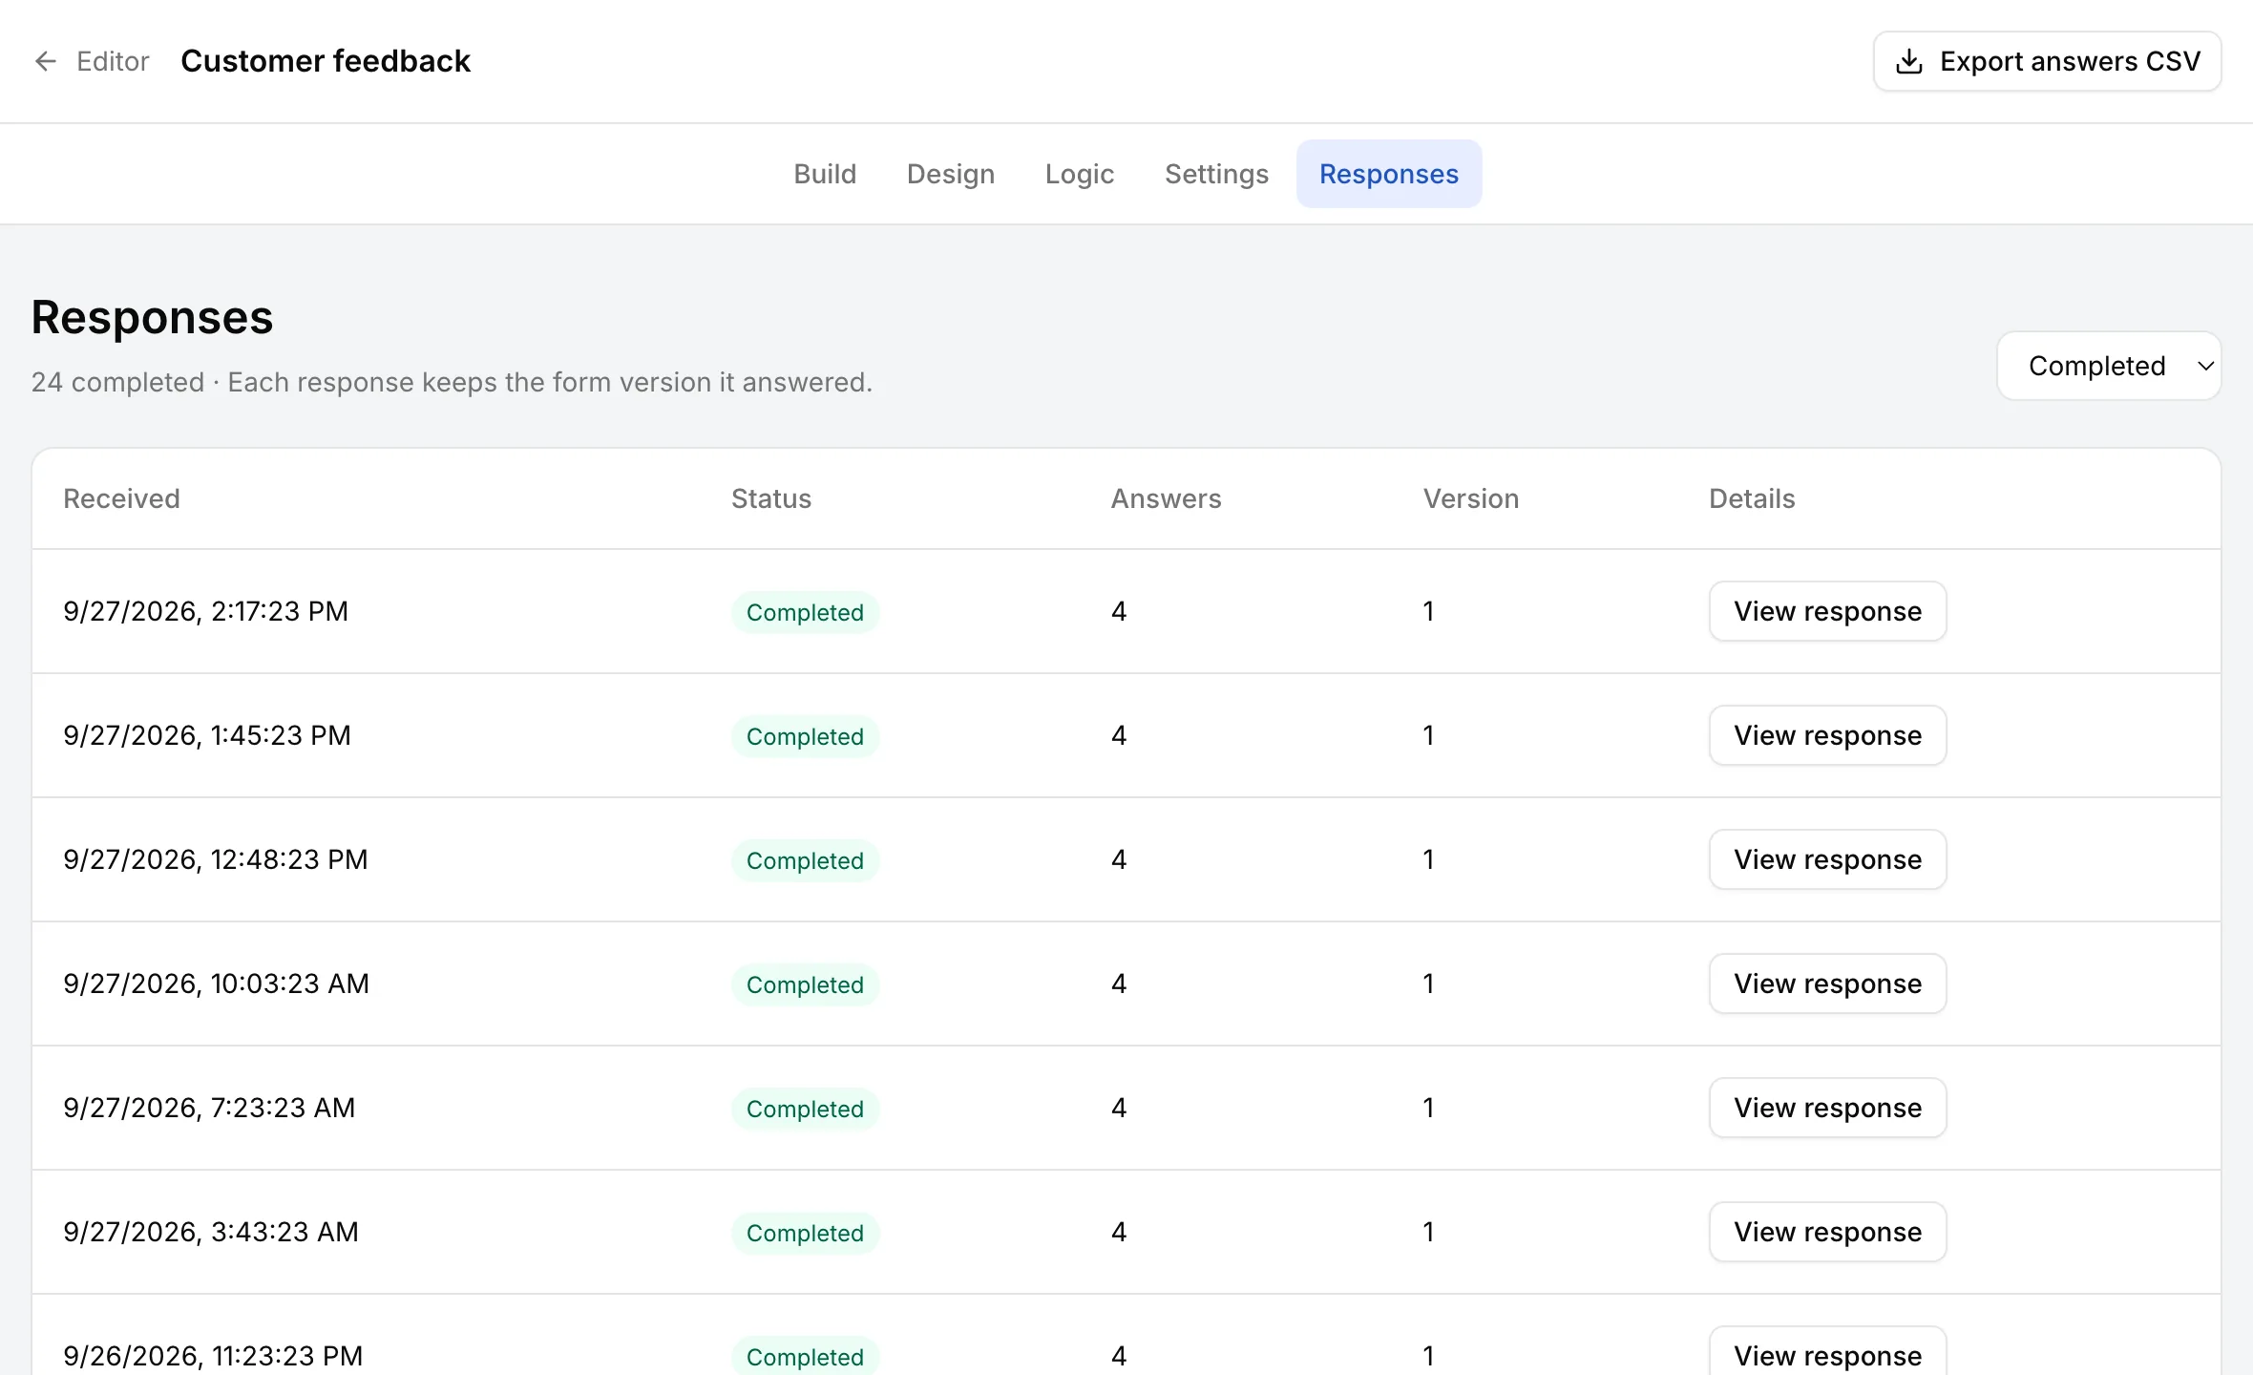Switch to the Design tab

pos(951,174)
